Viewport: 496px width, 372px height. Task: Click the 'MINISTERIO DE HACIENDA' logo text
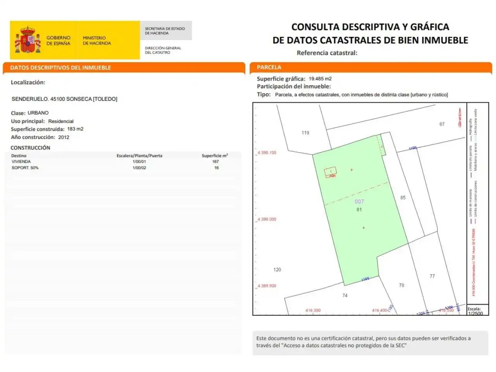coord(97,41)
